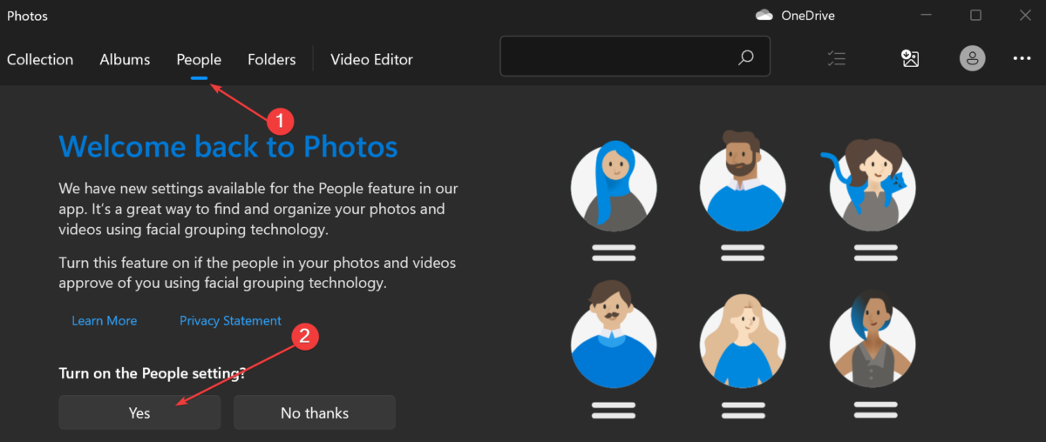Switch to the Albums tab
This screenshot has height=442, width=1046.
tap(125, 59)
